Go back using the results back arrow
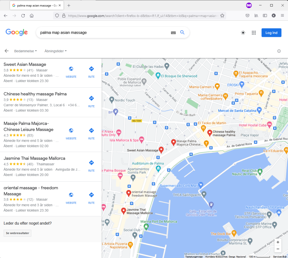 [x=7, y=51]
